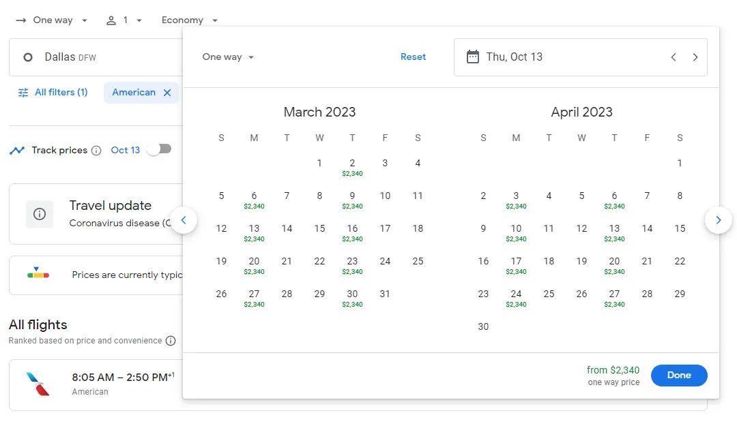Show next months with right round arrow
Image resolution: width=737 pixels, height=428 pixels.
[718, 220]
